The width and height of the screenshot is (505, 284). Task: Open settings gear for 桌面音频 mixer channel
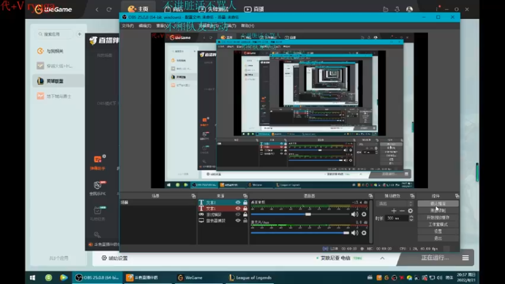(364, 214)
